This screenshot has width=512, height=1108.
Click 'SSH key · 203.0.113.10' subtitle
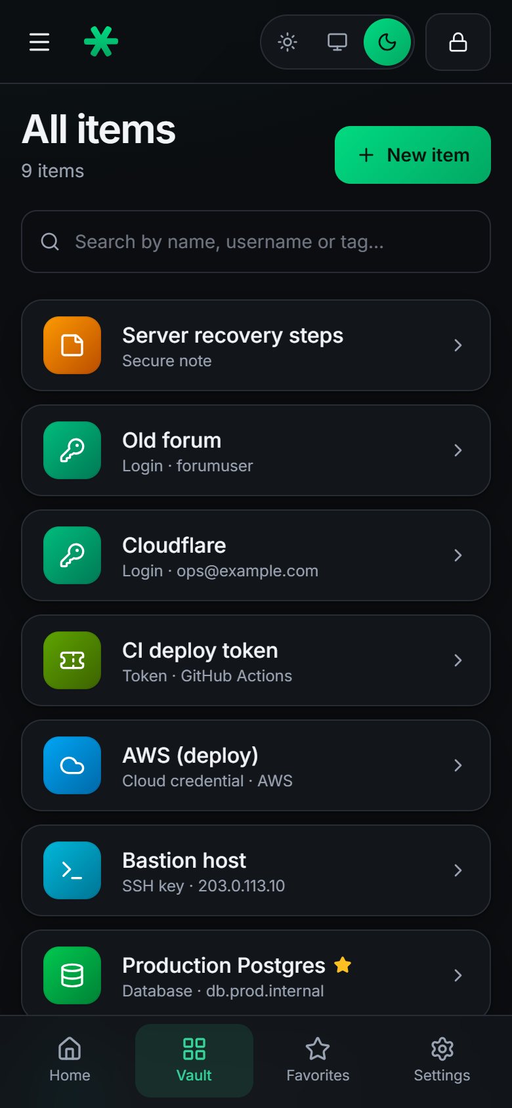pyautogui.click(x=203, y=886)
